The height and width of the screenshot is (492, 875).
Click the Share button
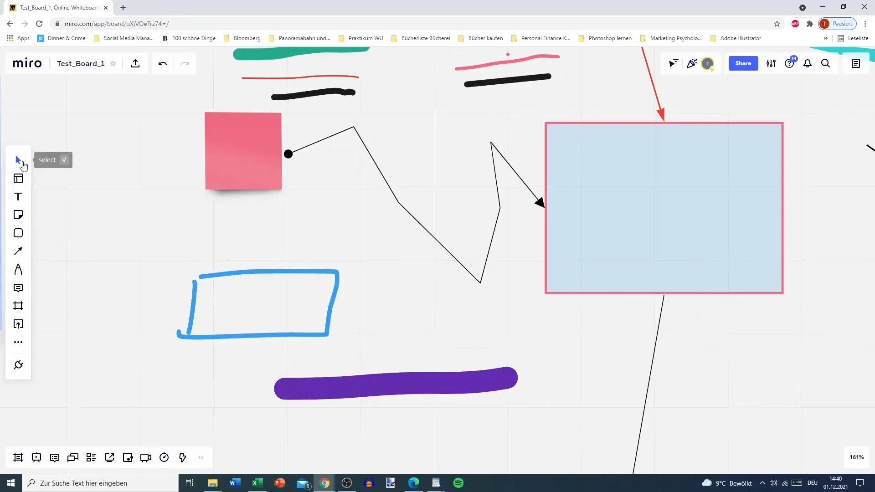(x=743, y=63)
